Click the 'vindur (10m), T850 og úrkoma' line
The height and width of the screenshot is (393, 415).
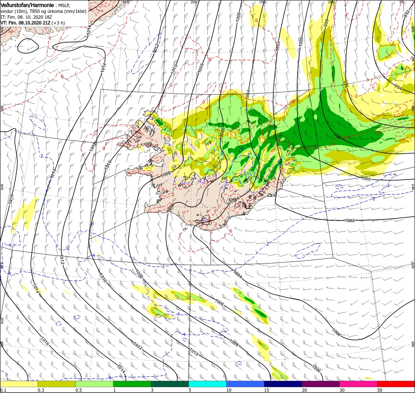44,11
